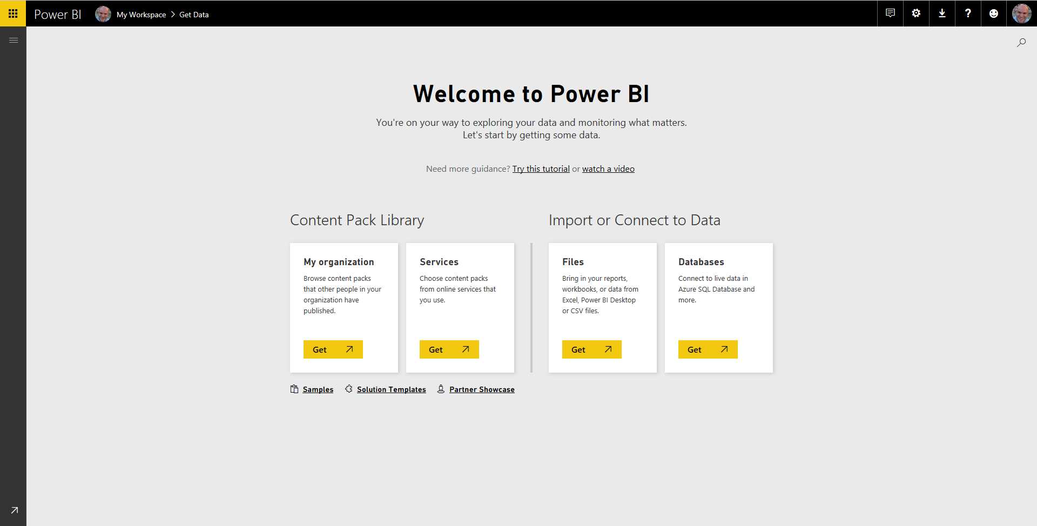Image resolution: width=1037 pixels, height=526 pixels.
Task: Click the clipboard icon beside Samples
Action: click(x=293, y=389)
